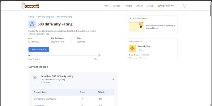Click the shareable certificate badge icon
This screenshot has height=106, width=212.
coord(130,19)
